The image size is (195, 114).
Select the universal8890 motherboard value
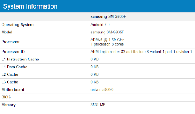(102, 90)
